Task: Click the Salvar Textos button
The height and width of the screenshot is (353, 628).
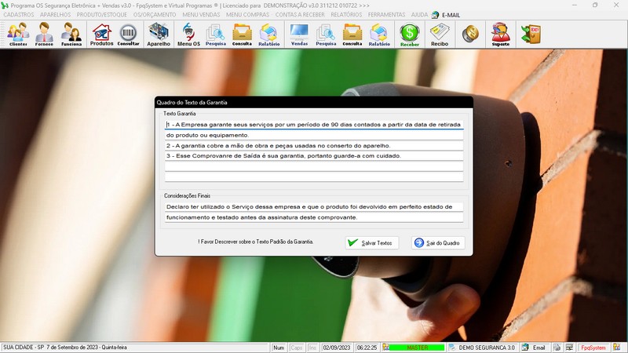Action: coord(372,243)
